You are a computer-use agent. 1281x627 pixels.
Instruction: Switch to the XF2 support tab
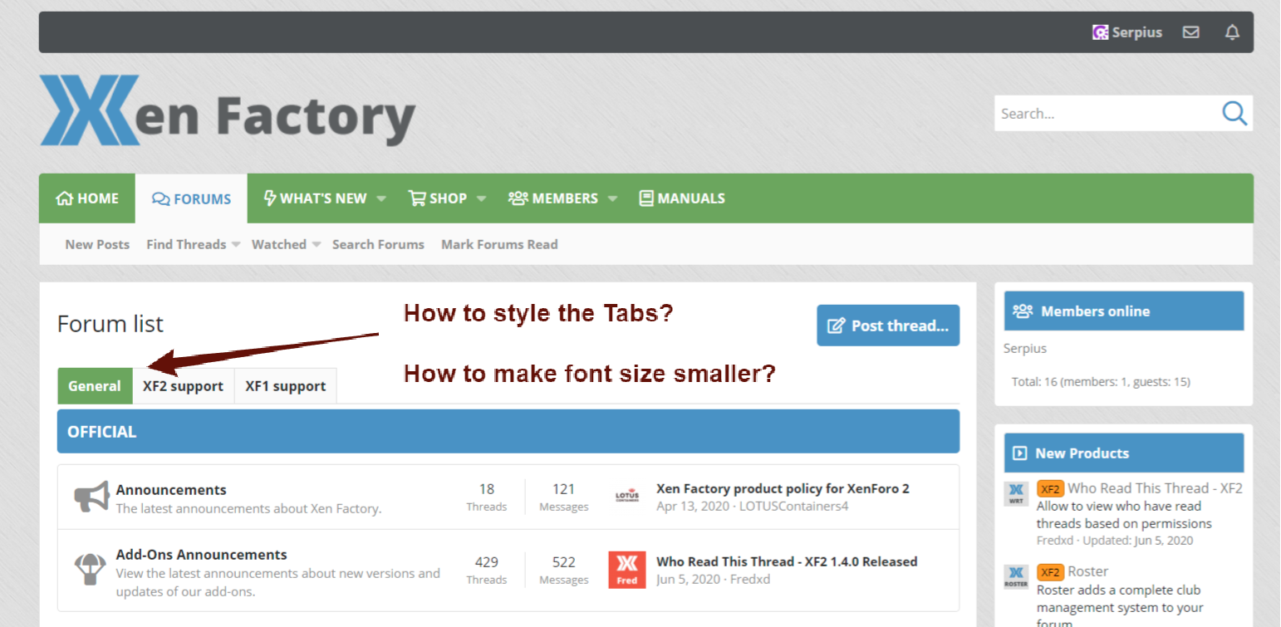pyautogui.click(x=183, y=386)
